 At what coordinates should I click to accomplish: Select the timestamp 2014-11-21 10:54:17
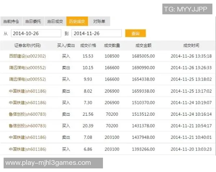click(191, 126)
